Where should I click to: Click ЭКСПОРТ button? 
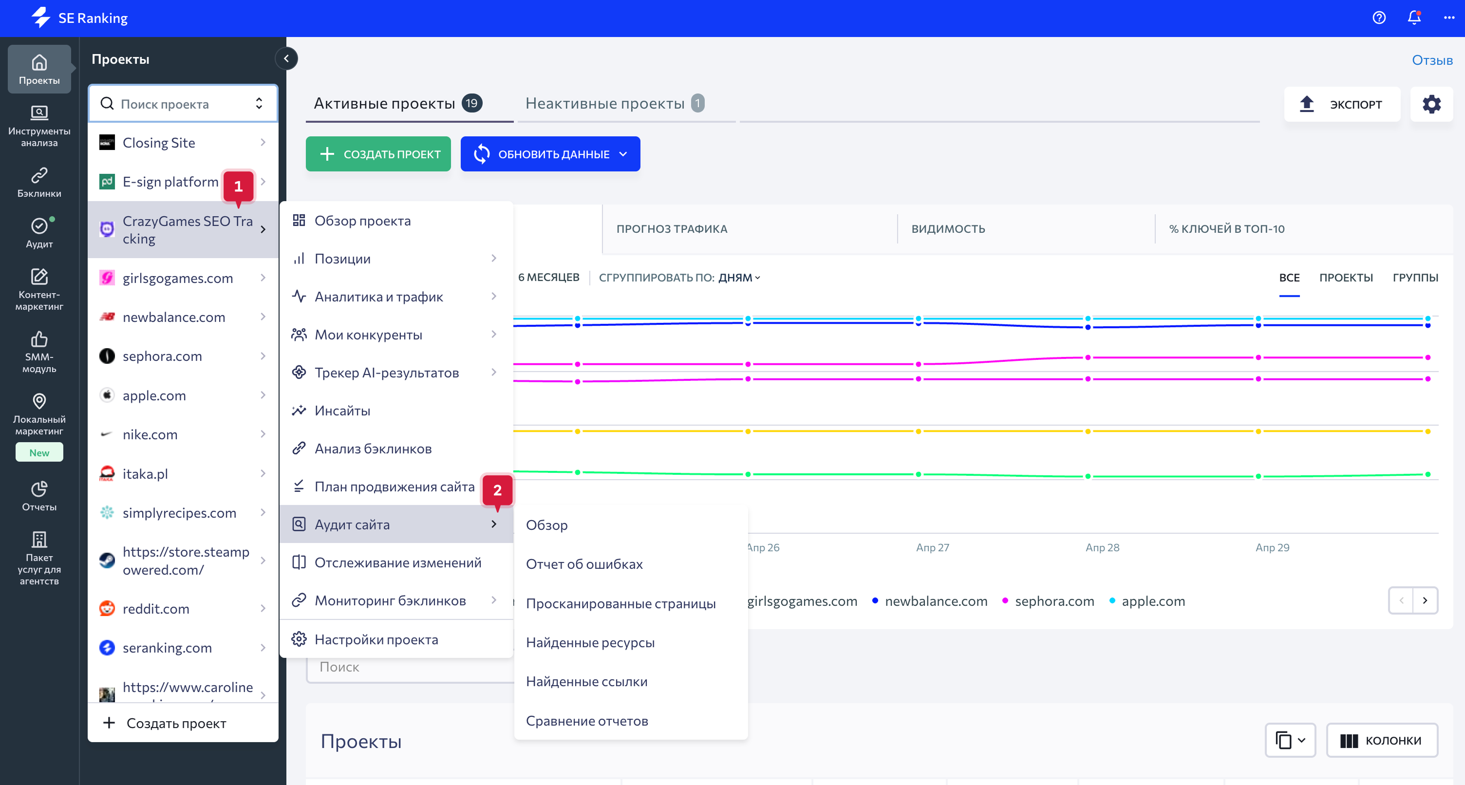click(1342, 104)
